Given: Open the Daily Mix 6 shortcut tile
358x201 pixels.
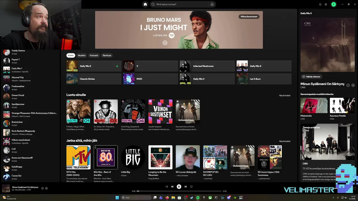Looking at the screenshot, I should 264,66.
